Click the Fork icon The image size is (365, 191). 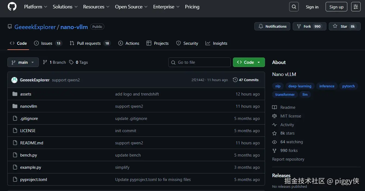(299, 26)
